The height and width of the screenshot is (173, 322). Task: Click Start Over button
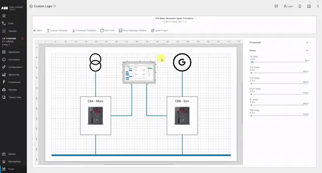(107, 31)
